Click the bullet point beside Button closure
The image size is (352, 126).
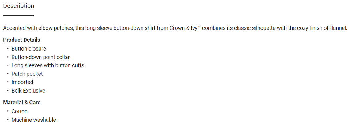pyautogui.click(x=8, y=49)
